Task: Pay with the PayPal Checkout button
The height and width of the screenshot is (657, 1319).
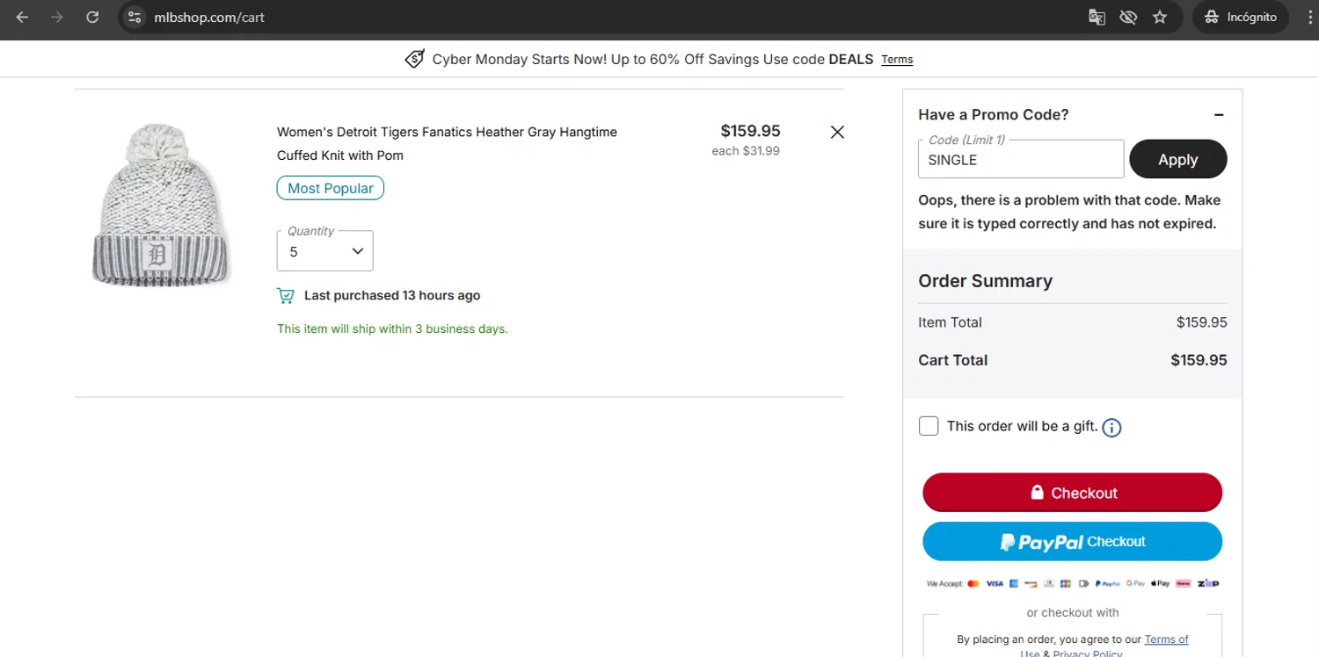Action: point(1072,542)
